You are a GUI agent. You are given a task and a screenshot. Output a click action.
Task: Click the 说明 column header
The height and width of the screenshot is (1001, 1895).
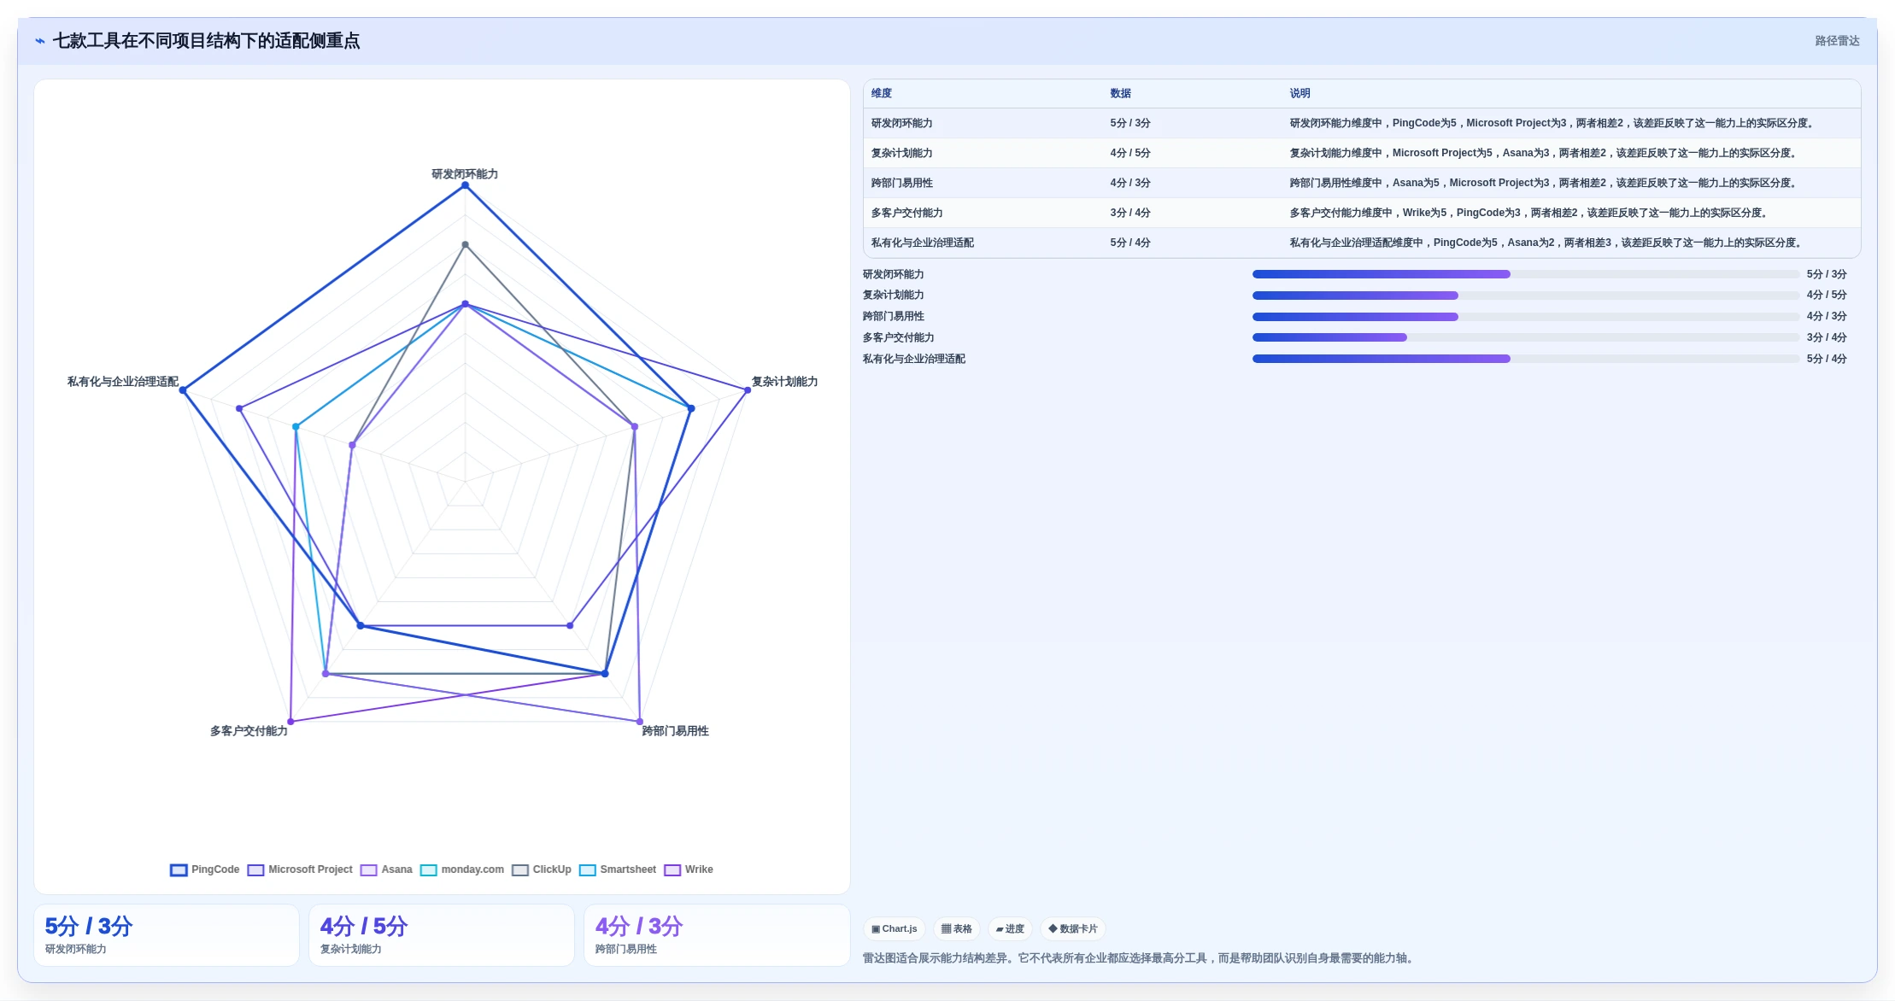tap(1300, 94)
